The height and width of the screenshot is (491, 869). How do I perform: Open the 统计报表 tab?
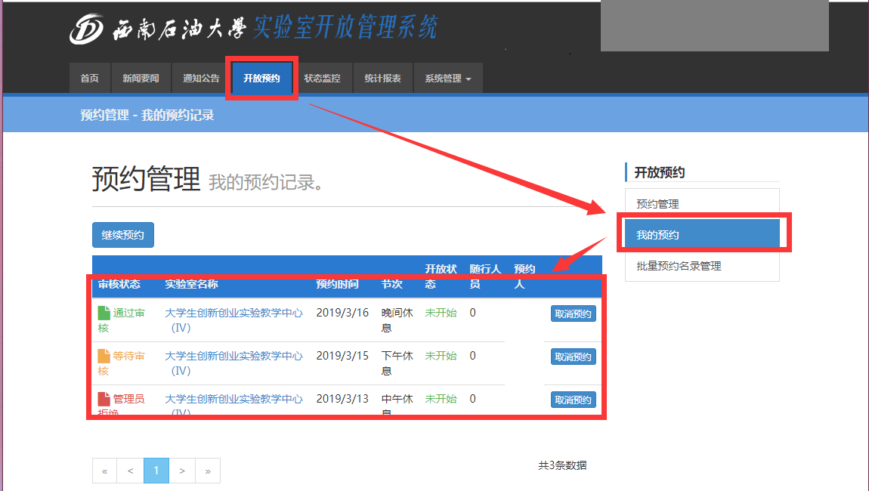click(x=382, y=78)
